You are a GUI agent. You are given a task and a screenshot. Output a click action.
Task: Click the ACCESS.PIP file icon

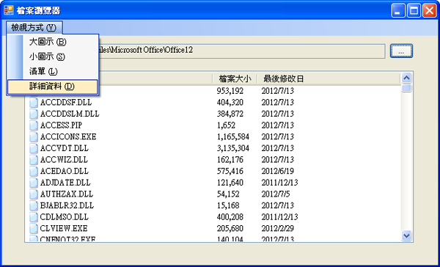point(34,125)
